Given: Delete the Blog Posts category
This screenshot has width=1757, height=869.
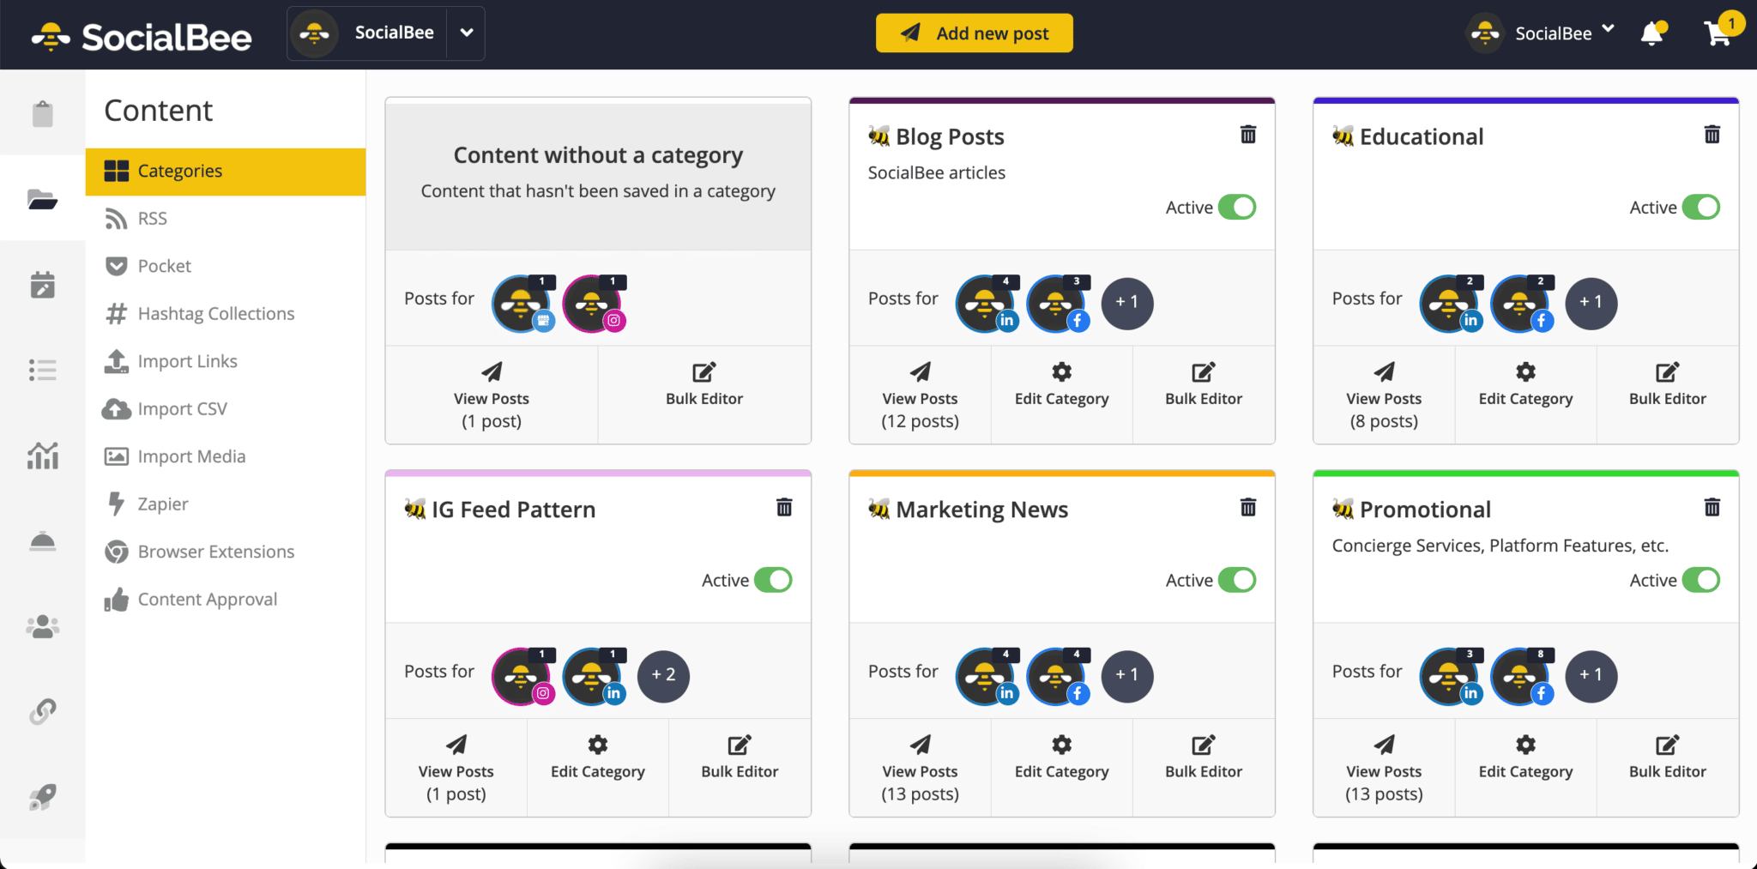Looking at the screenshot, I should coord(1248,134).
